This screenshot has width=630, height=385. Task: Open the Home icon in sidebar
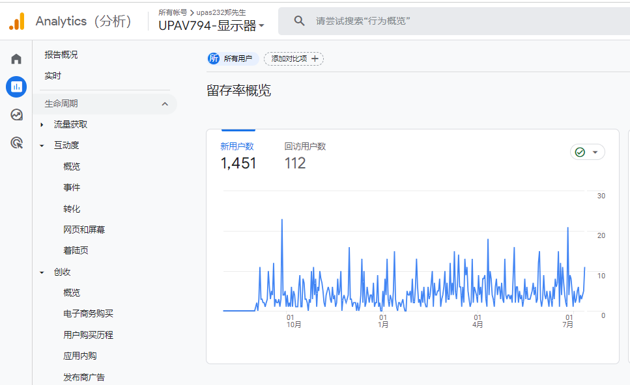(x=16, y=59)
